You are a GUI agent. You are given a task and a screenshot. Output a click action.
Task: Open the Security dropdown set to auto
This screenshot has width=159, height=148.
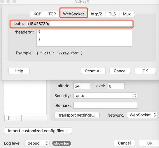click(x=105, y=96)
